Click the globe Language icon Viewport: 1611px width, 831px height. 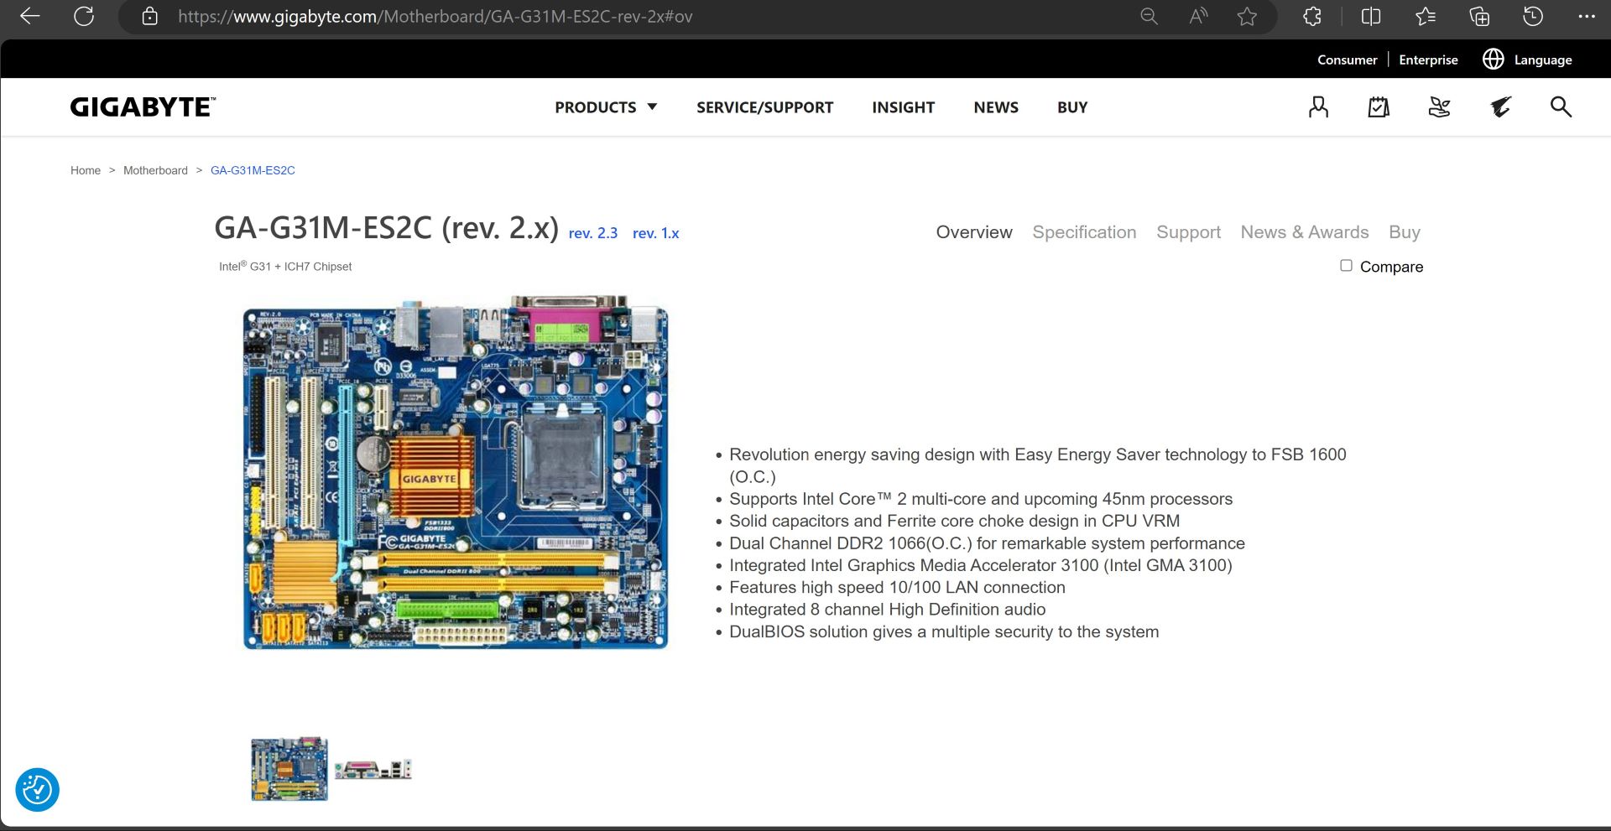[1493, 59]
